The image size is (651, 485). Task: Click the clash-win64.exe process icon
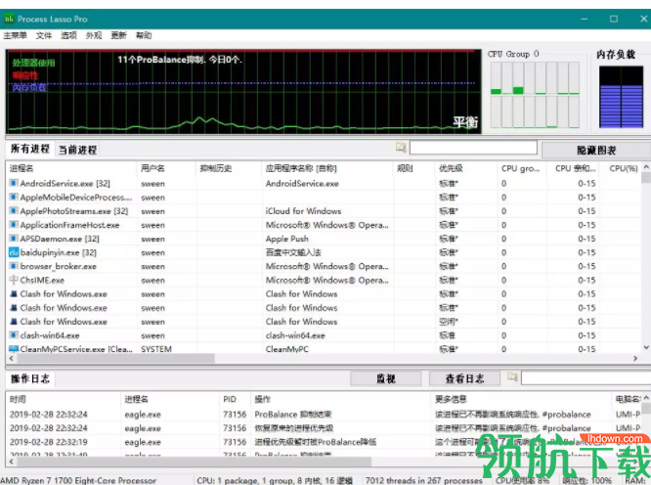tap(14, 335)
